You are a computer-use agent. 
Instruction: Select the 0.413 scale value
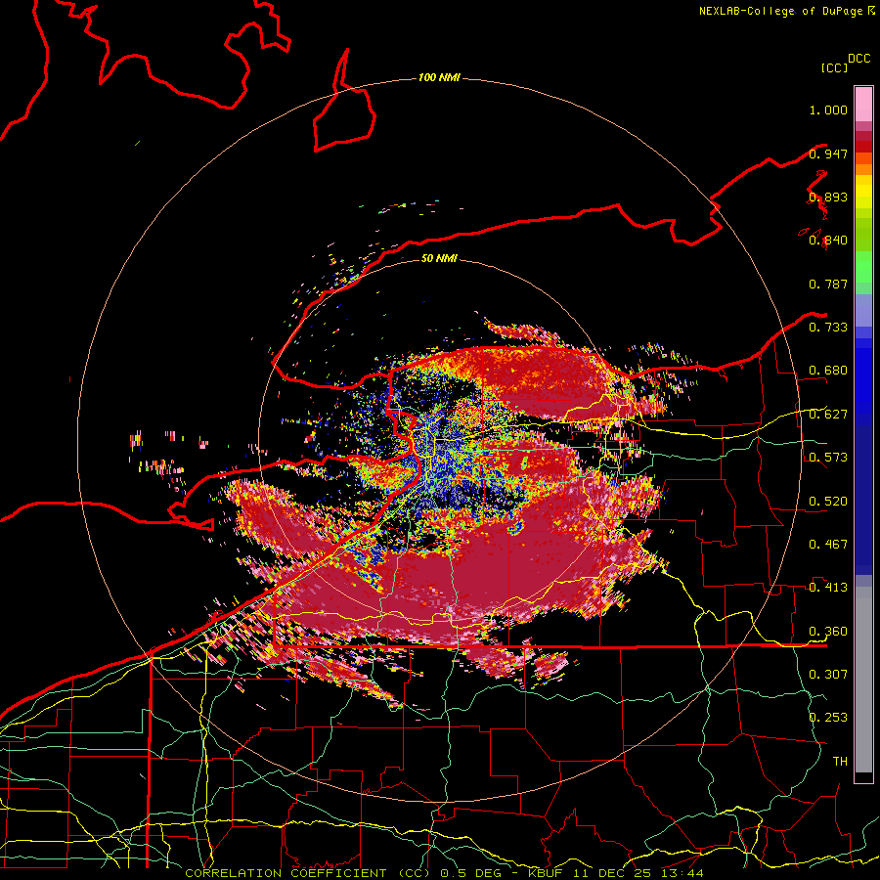[x=828, y=588]
